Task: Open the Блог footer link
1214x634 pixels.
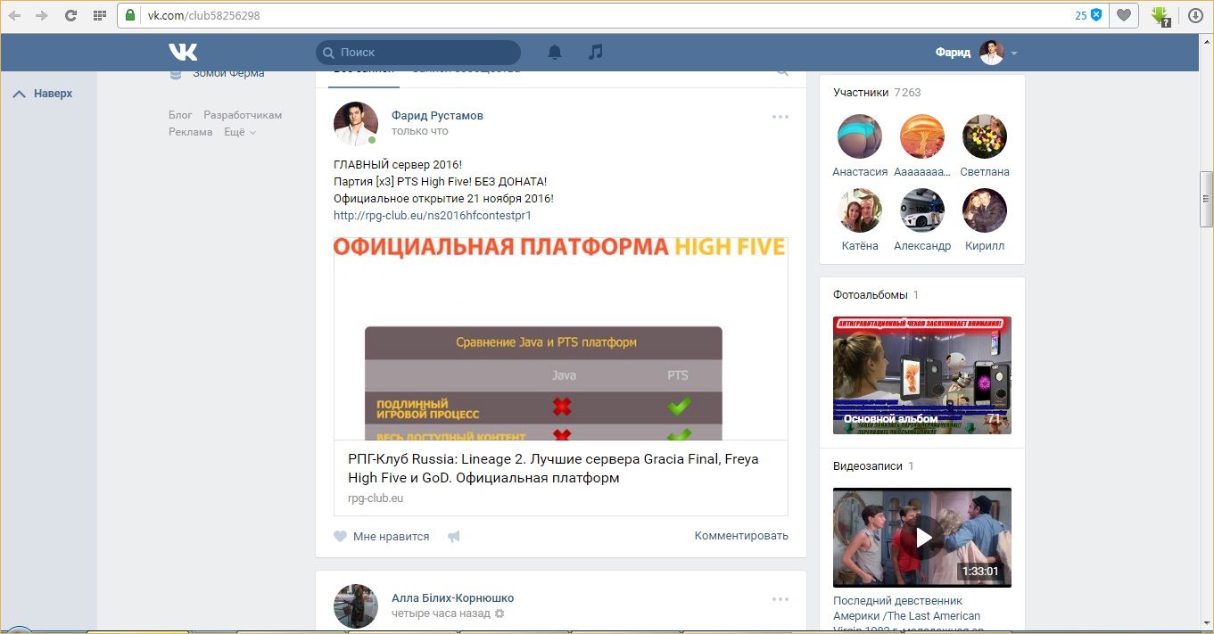Action: pos(180,115)
